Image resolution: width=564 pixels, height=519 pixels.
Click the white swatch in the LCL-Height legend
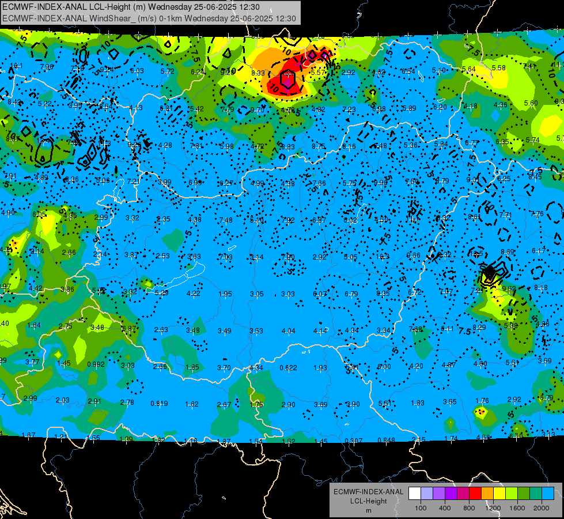pyautogui.click(x=415, y=494)
